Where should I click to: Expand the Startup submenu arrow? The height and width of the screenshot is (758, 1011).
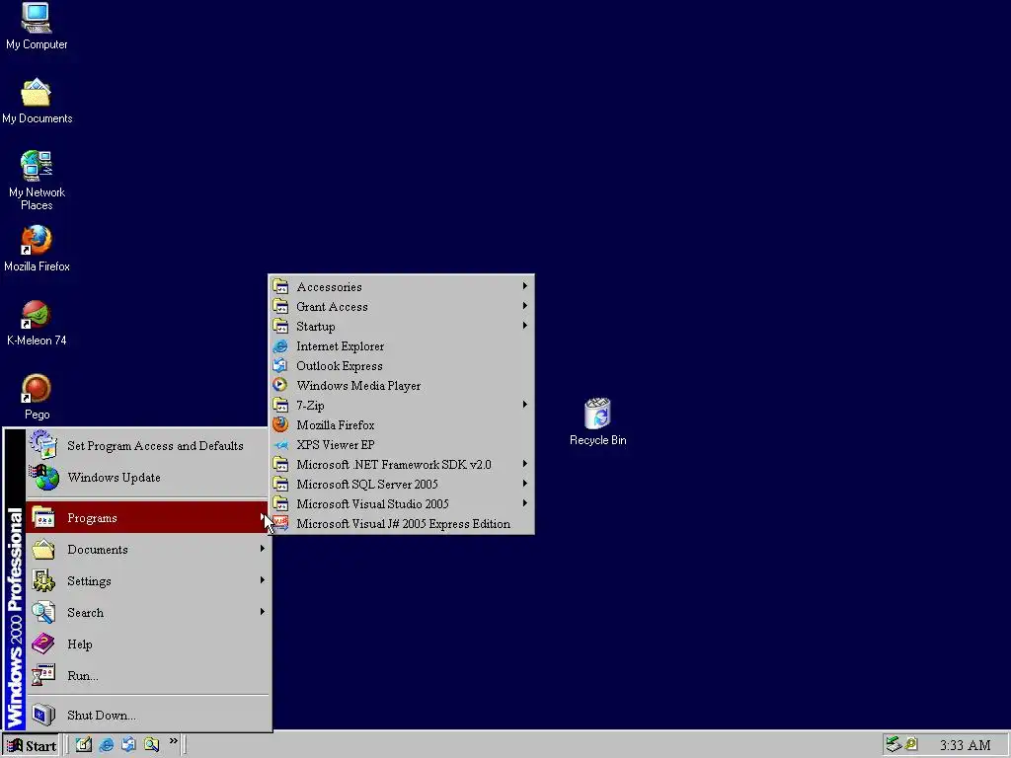[525, 326]
